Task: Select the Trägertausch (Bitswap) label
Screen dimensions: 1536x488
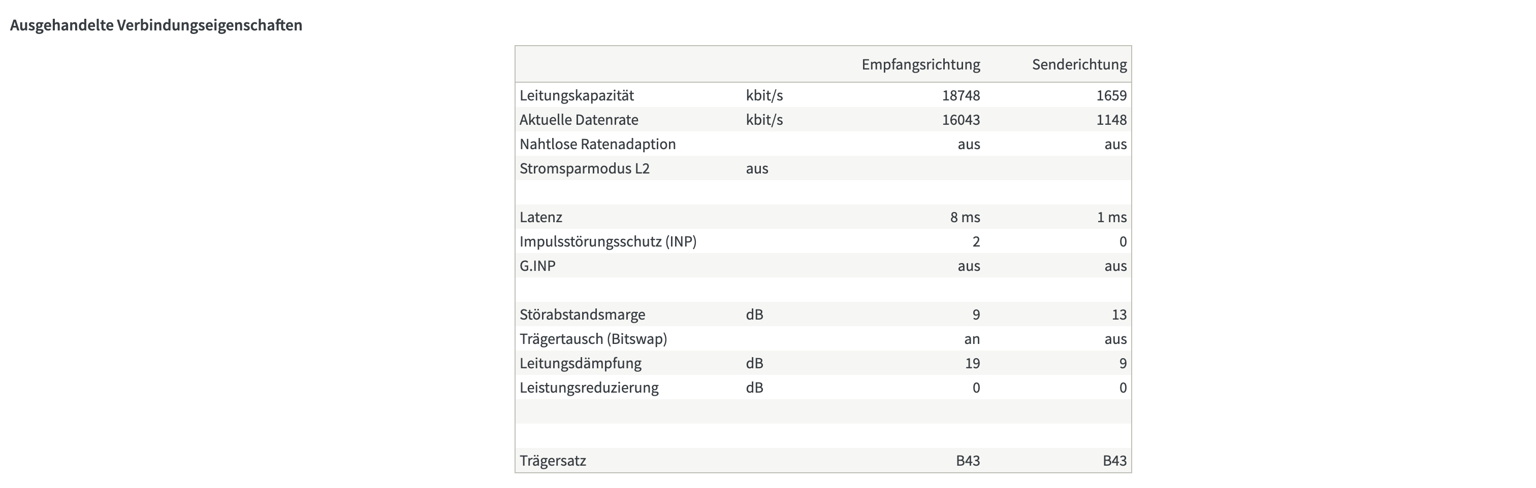Action: (593, 338)
